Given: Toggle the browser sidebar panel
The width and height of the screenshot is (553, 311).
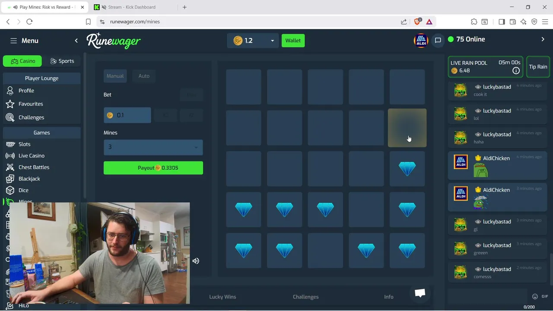Looking at the screenshot, I should click(x=502, y=22).
